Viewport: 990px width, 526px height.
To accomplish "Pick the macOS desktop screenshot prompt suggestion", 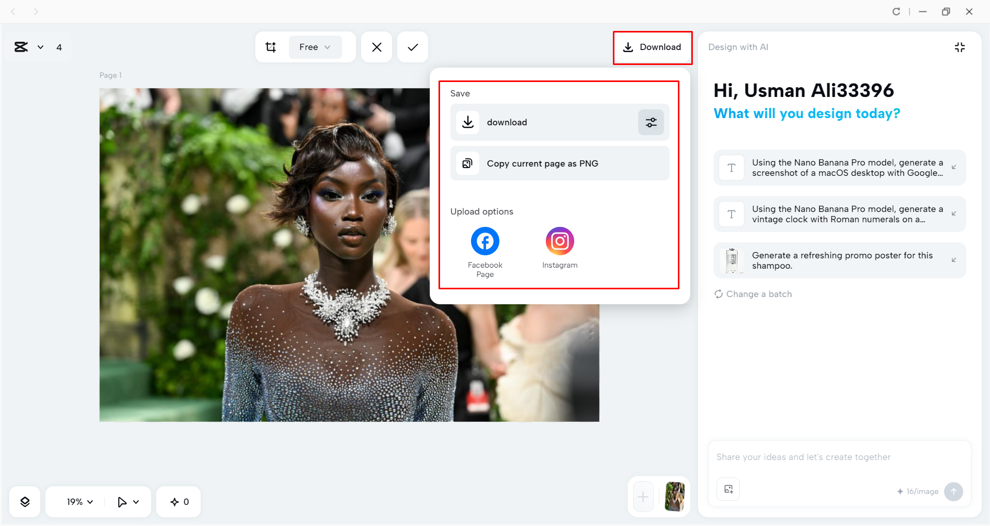I will pyautogui.click(x=840, y=168).
